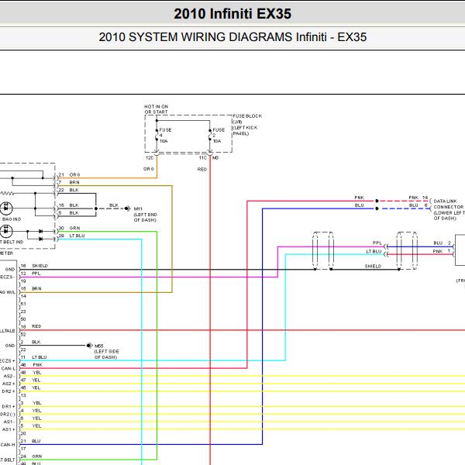
Task: Click pin '2 BLK' on the control unit
Action: click(x=30, y=342)
